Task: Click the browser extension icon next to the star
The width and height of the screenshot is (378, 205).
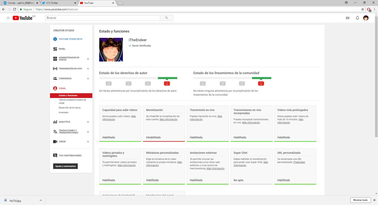Action: click(369, 10)
